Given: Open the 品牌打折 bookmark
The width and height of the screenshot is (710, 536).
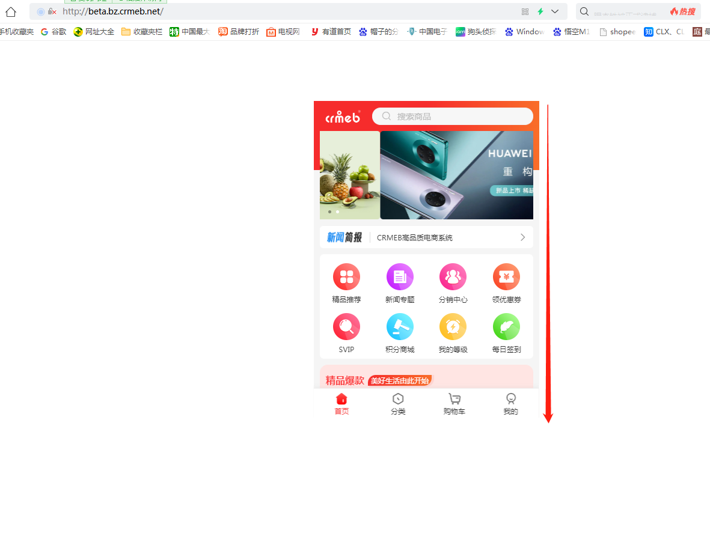Looking at the screenshot, I should (x=239, y=32).
